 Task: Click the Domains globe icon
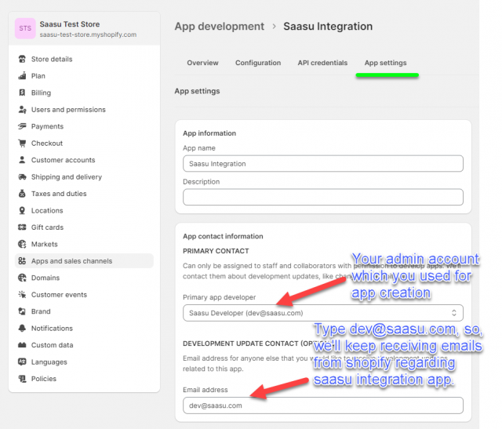(22, 278)
